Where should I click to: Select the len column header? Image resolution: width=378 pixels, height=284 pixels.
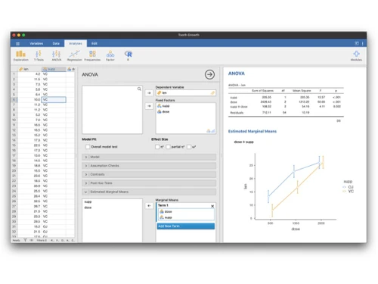[x=29, y=69]
